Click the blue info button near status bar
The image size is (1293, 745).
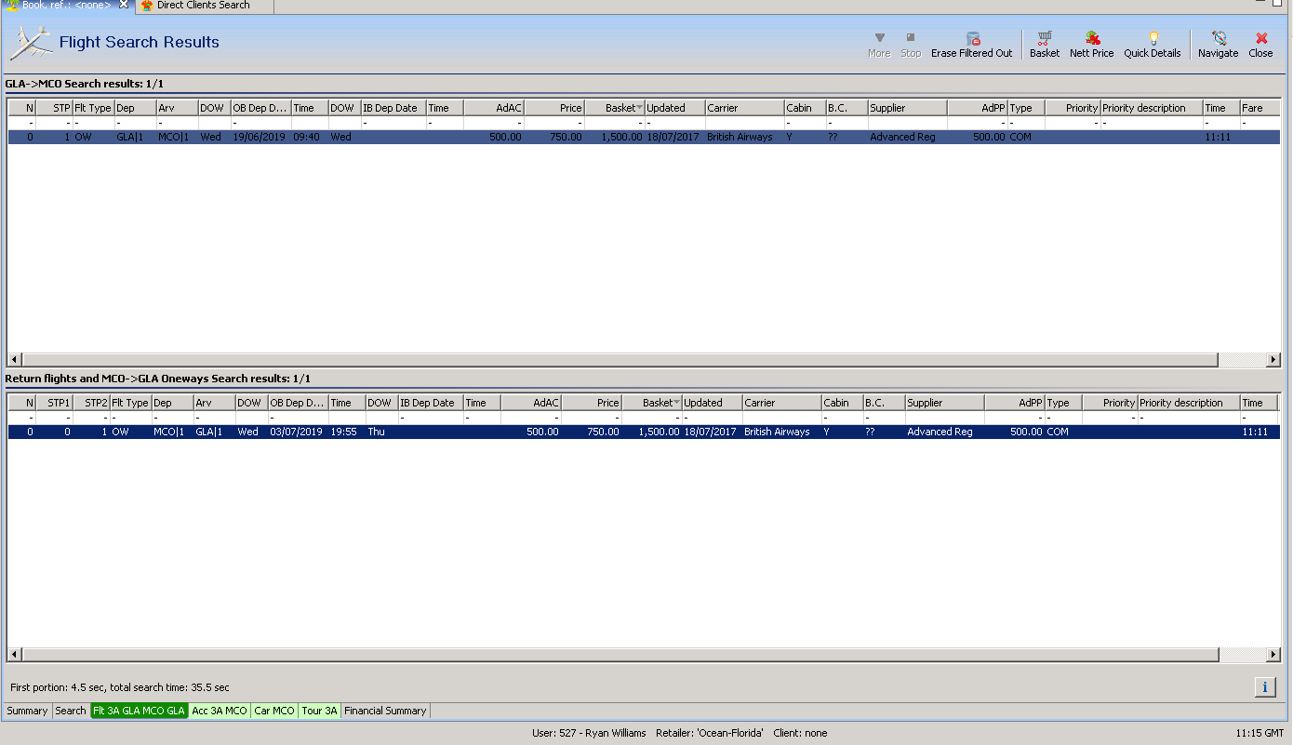tap(1265, 687)
